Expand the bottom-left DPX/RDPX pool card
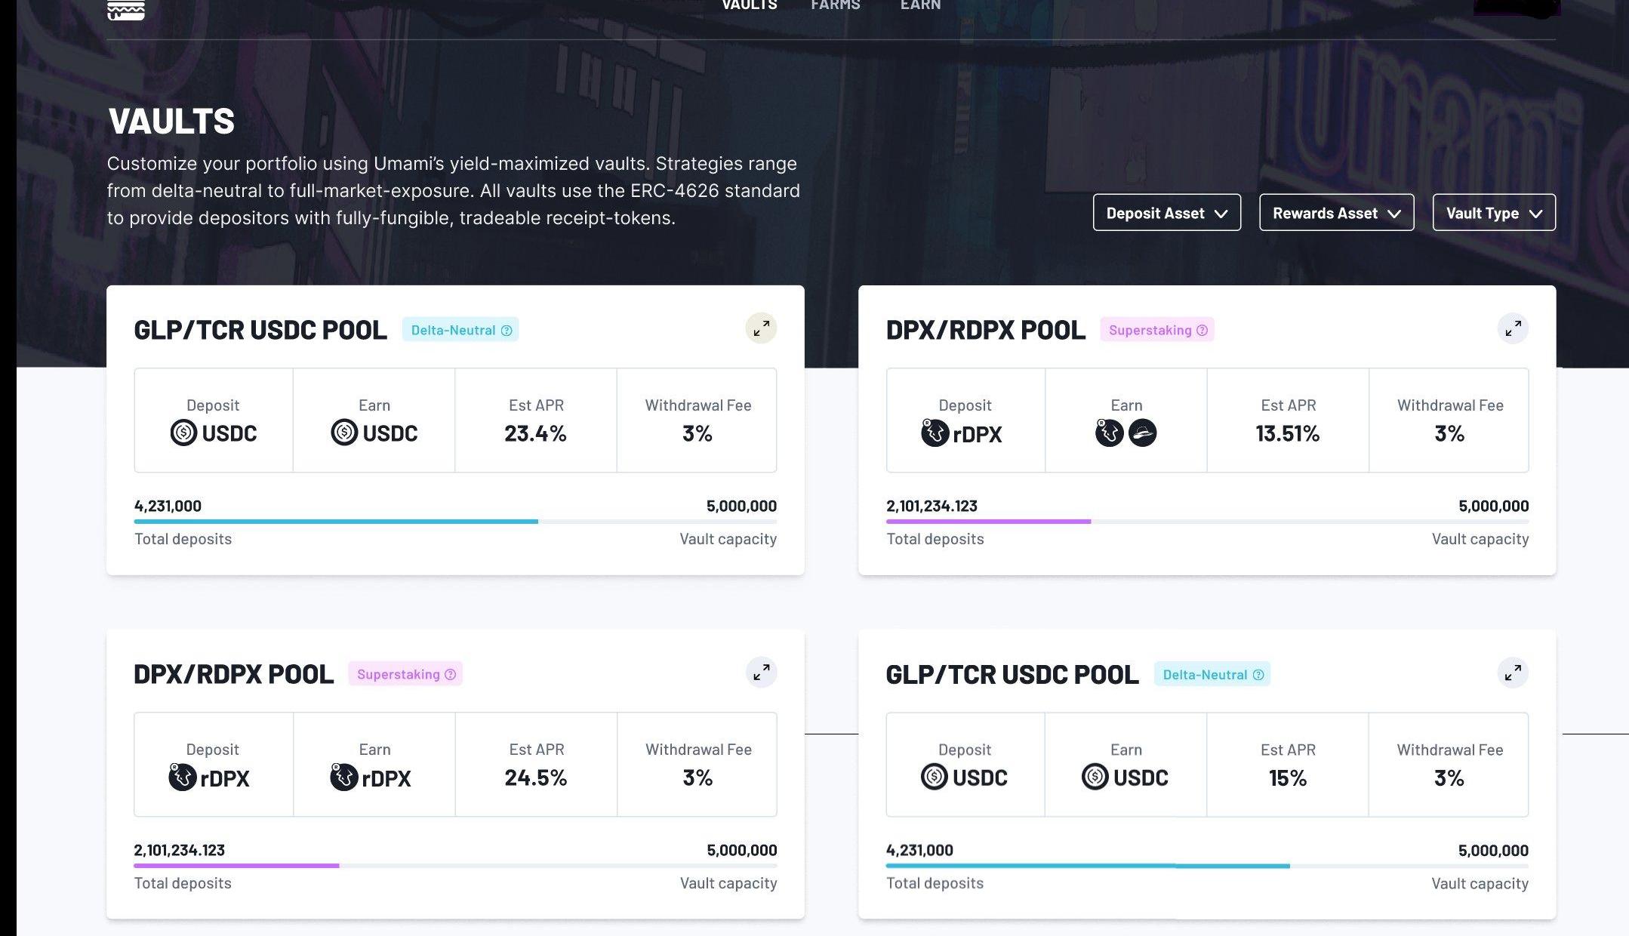1629x936 pixels. coord(761,673)
